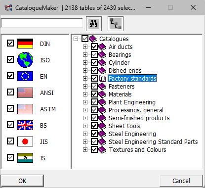
Task: Expand the Cylinder node
Action: click(x=85, y=63)
